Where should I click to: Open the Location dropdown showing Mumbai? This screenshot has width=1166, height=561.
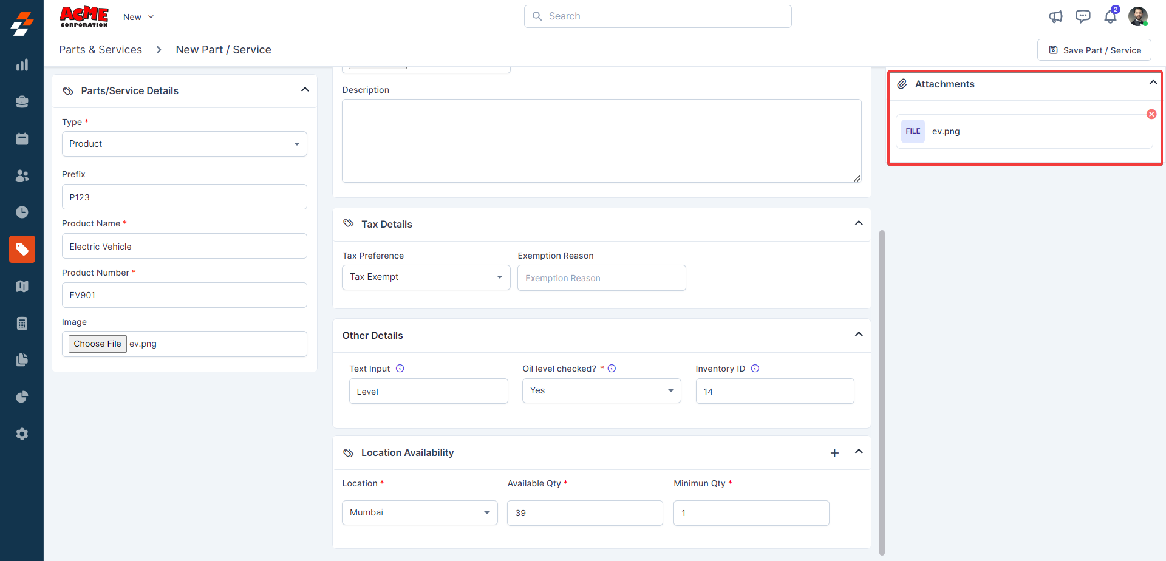[x=420, y=513]
